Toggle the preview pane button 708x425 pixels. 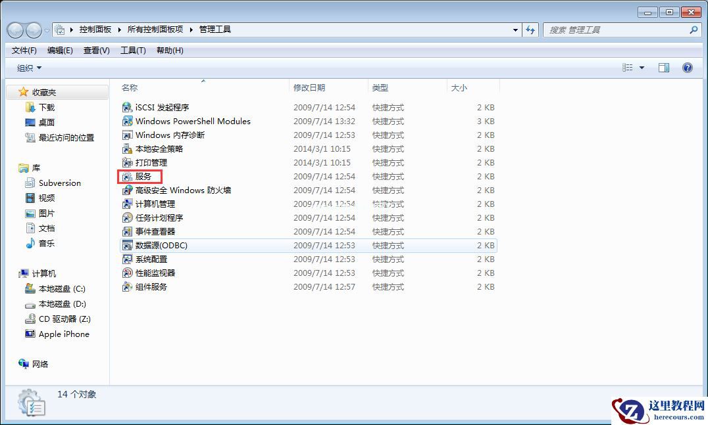coord(663,67)
